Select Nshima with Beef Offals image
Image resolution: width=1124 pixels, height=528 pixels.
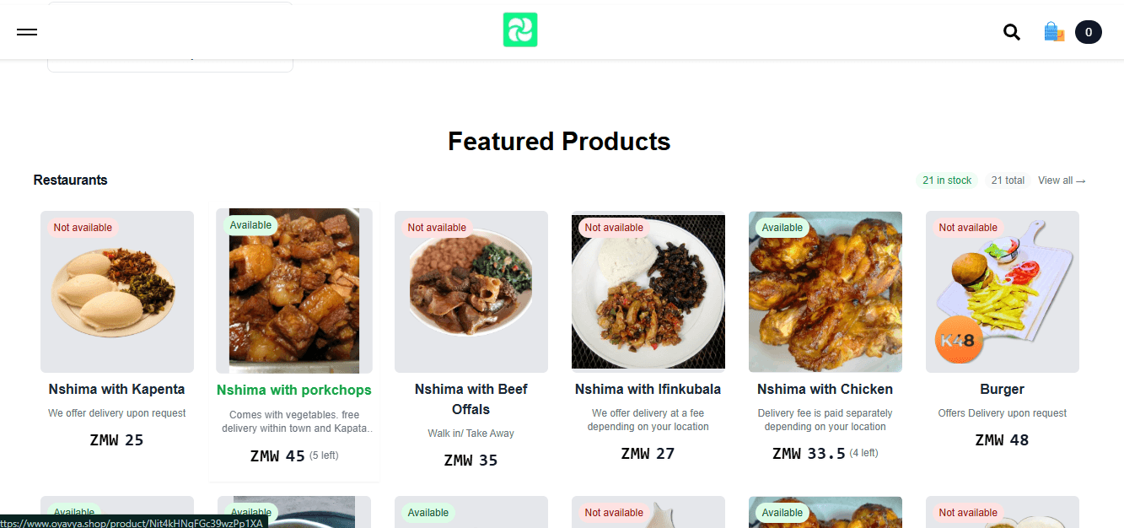click(x=471, y=291)
